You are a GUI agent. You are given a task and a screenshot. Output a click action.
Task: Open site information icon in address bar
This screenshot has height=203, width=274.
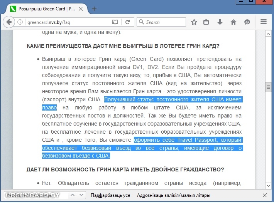pyautogui.click(x=20, y=22)
